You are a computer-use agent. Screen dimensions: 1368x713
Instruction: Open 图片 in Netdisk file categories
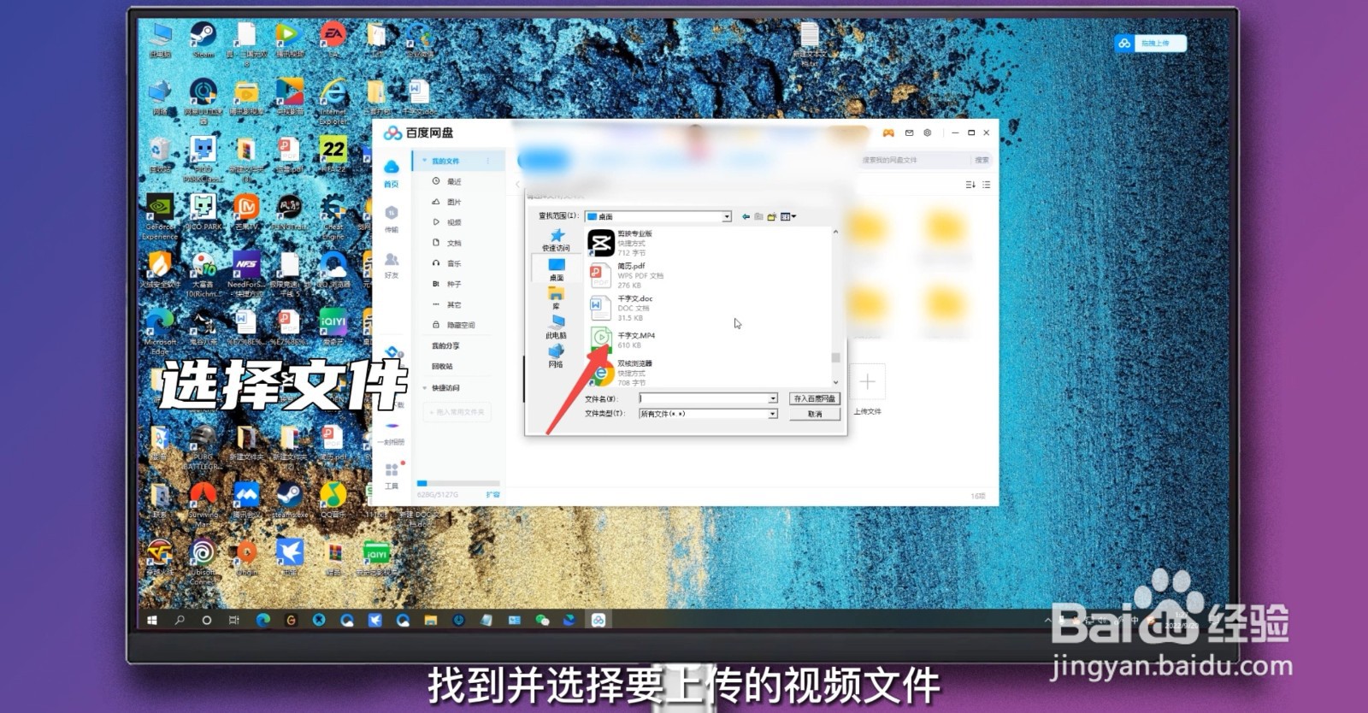(x=447, y=202)
